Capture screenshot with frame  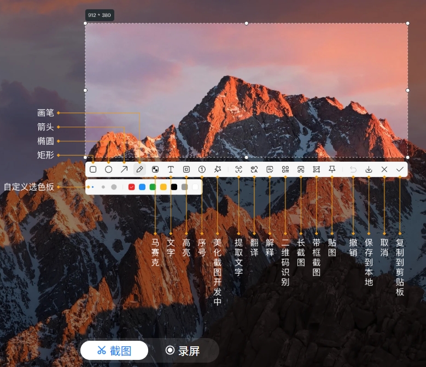tap(316, 169)
